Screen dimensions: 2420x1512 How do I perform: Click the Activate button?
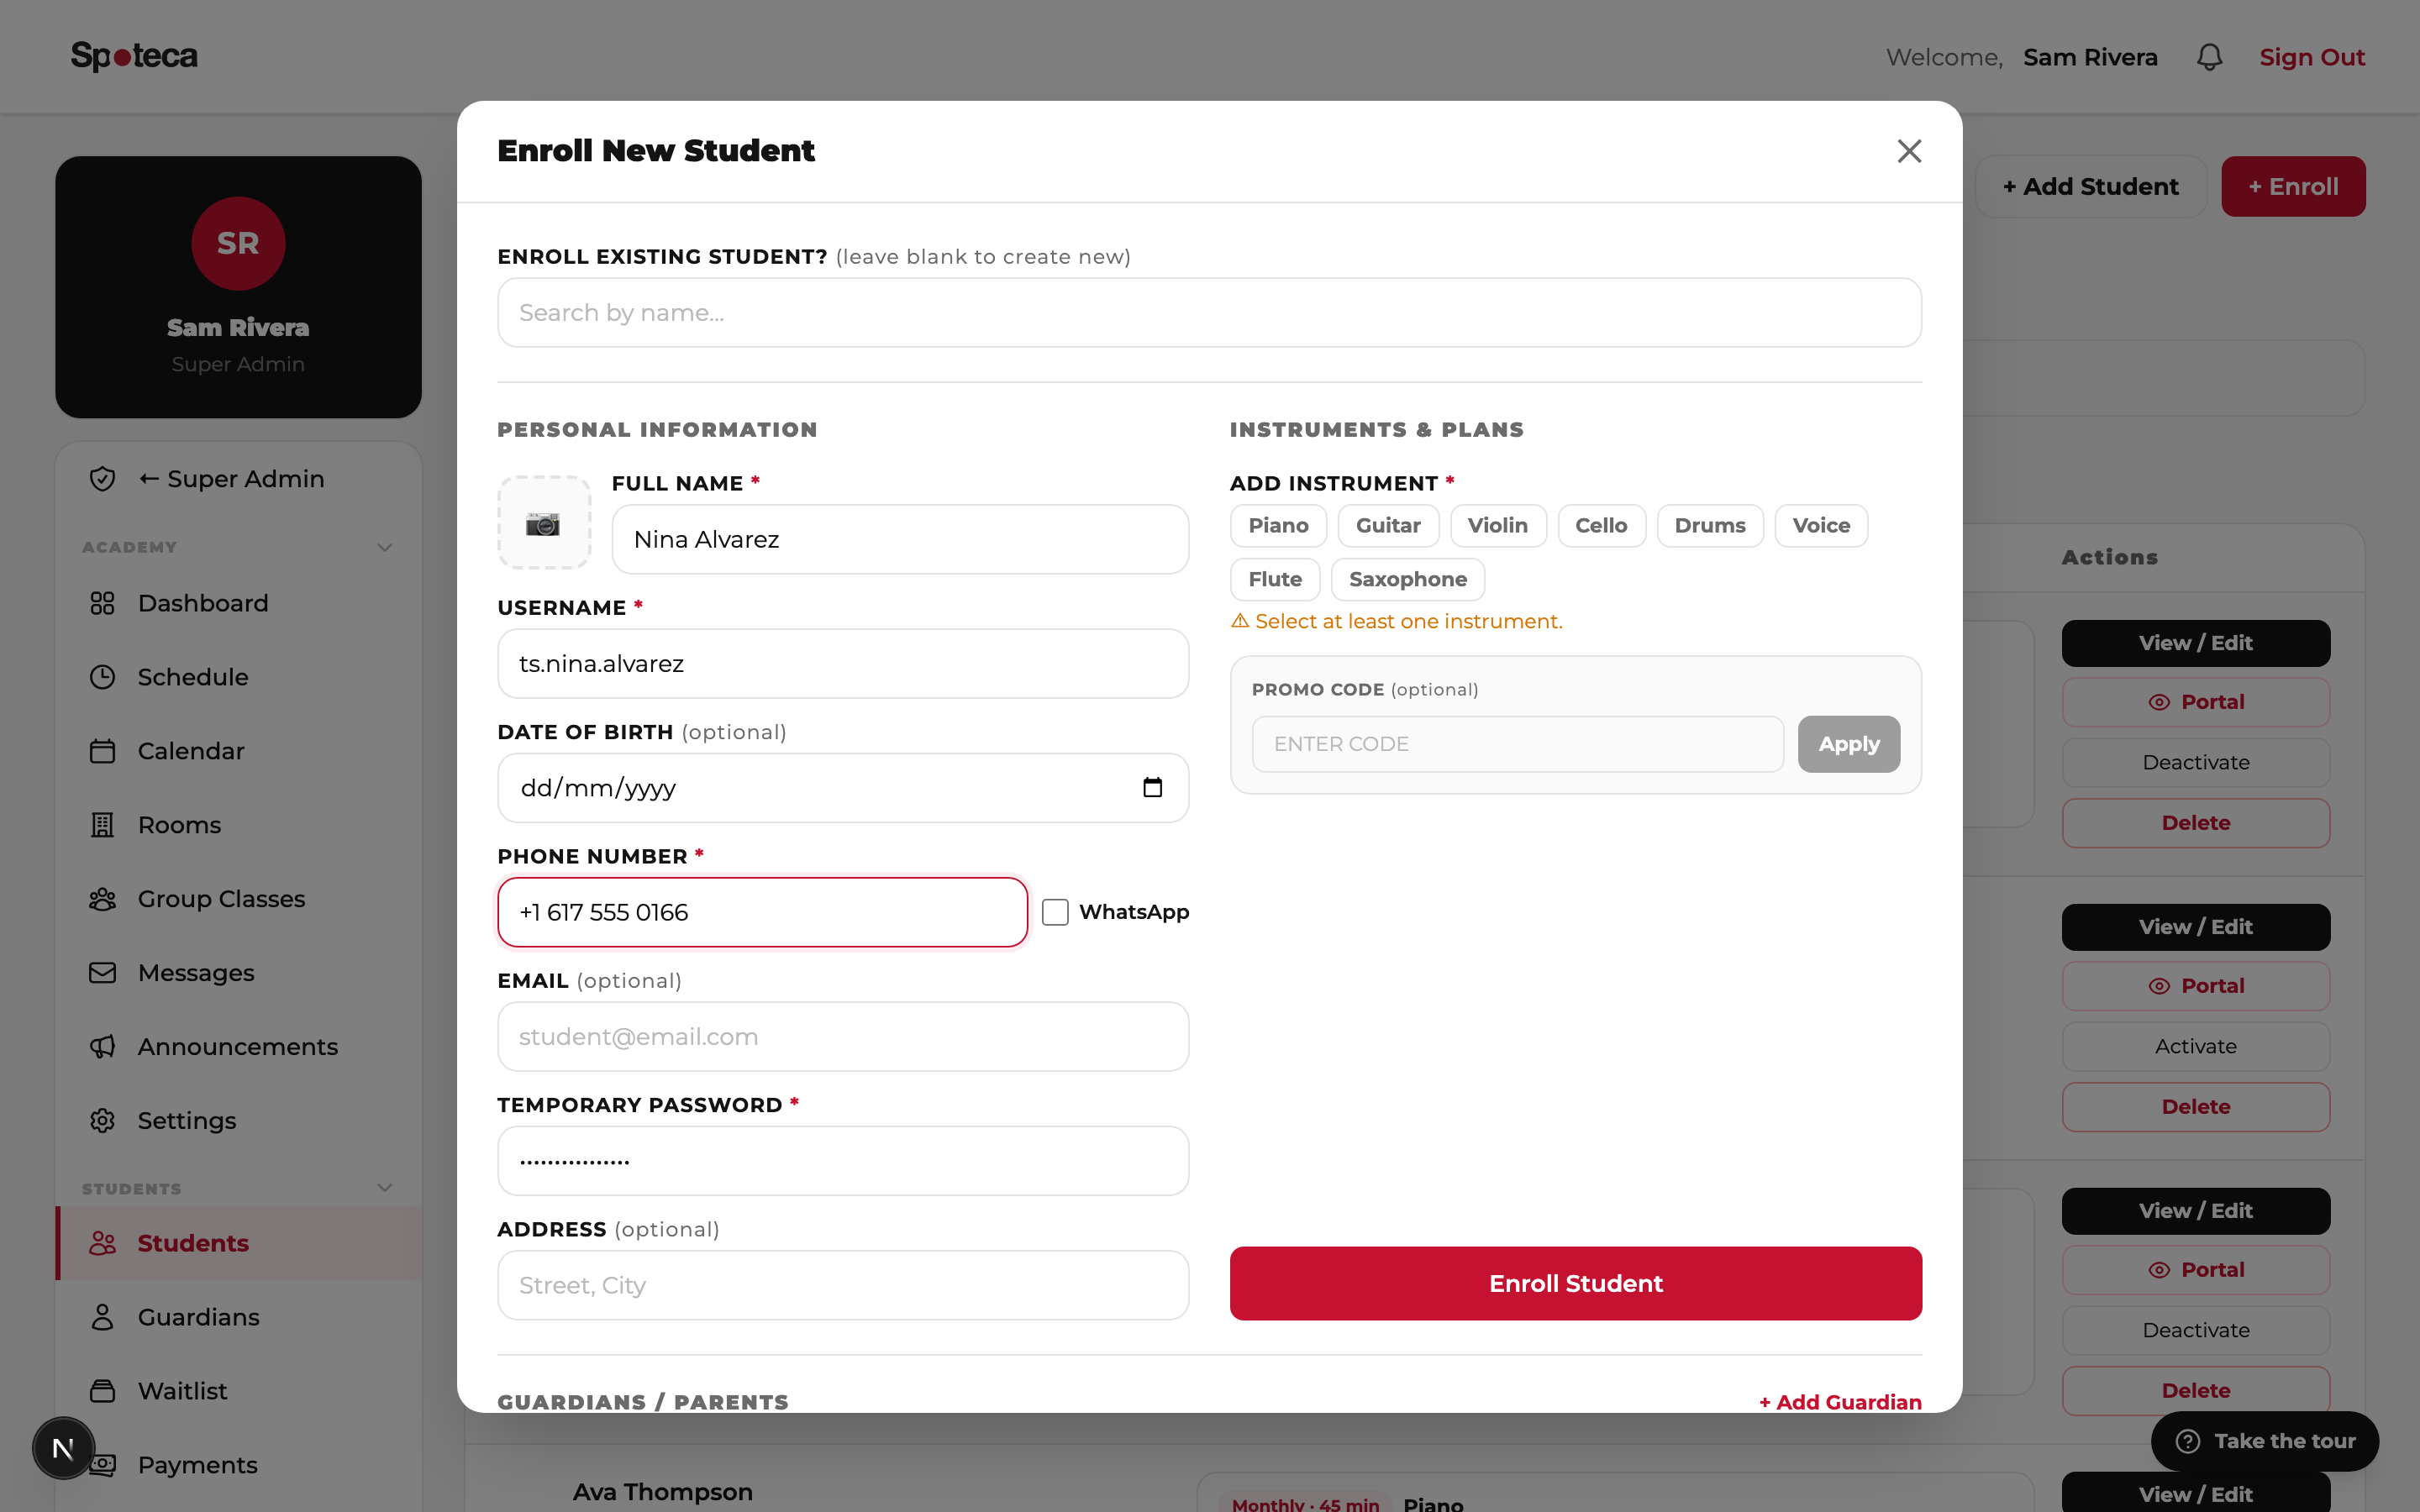[x=2195, y=1047]
